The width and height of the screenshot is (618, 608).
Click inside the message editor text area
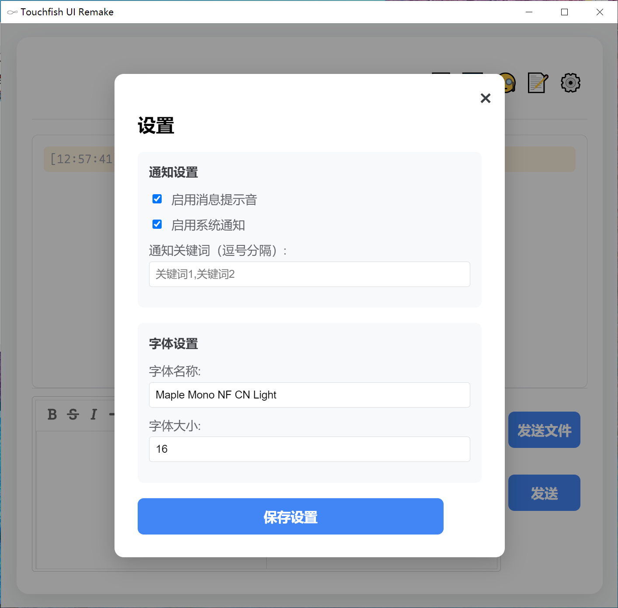tap(75, 499)
